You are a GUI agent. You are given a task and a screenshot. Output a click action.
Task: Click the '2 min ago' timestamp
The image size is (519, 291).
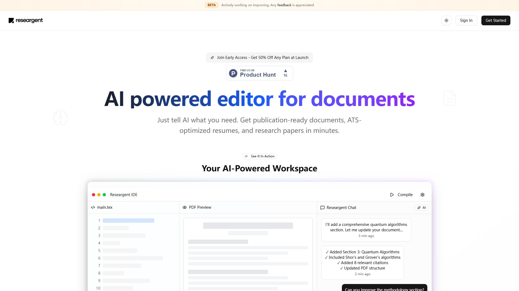(363, 274)
